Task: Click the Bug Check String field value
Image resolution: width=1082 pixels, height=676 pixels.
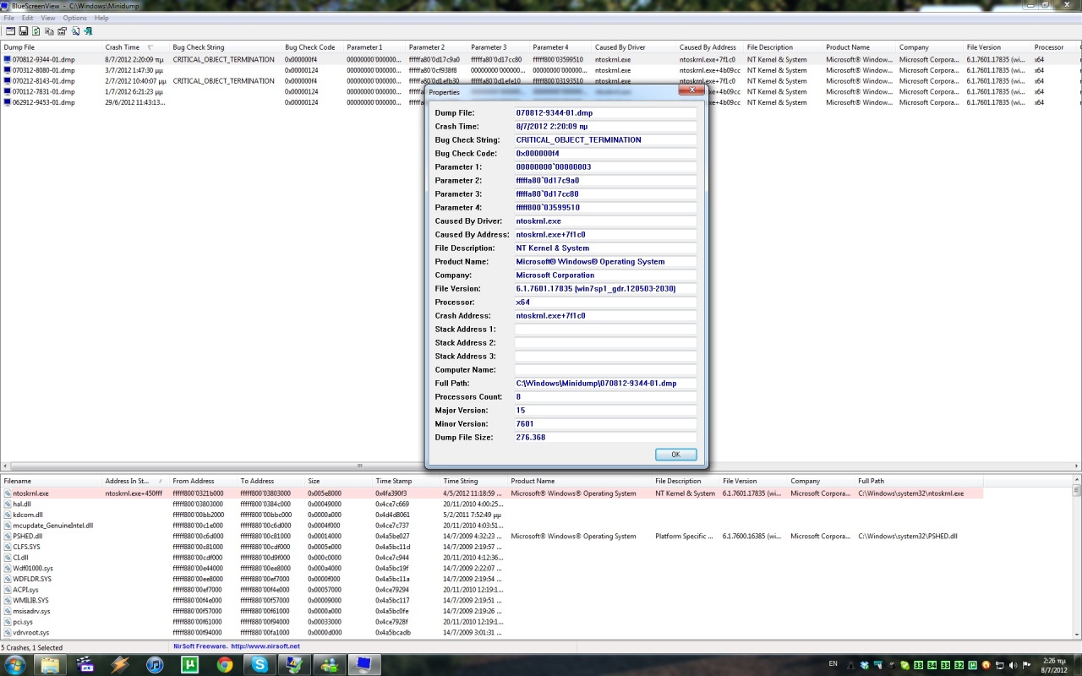Action: (605, 139)
